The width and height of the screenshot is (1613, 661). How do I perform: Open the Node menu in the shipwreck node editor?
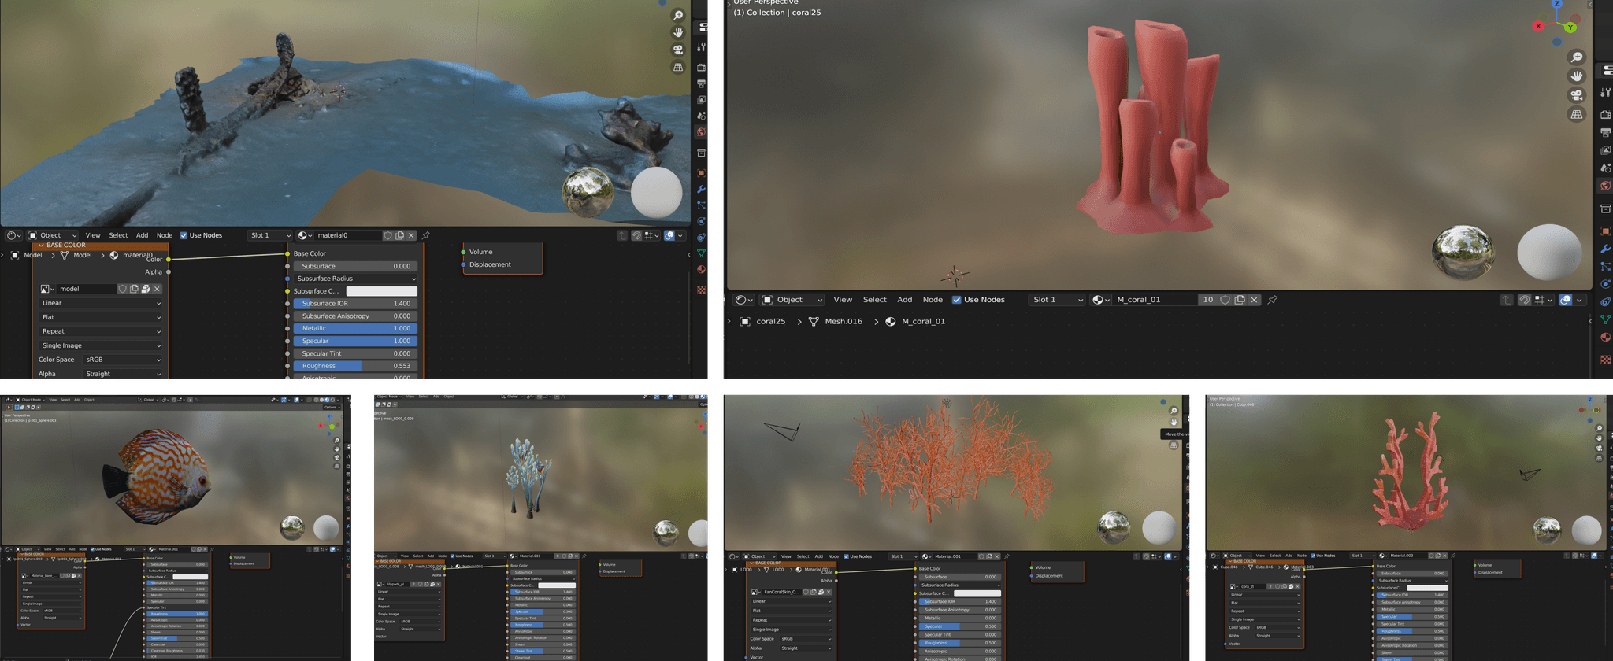coord(164,235)
